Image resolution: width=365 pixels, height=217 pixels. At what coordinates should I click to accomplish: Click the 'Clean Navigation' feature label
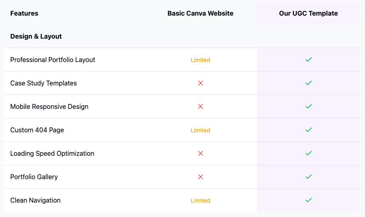[35, 200]
